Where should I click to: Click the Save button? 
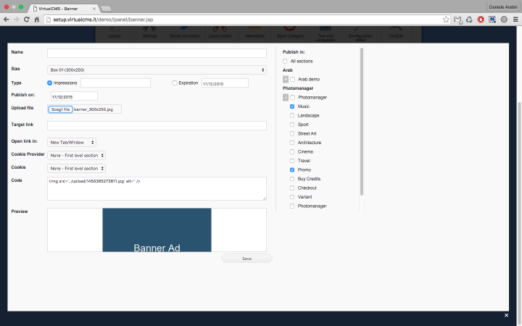point(246,259)
